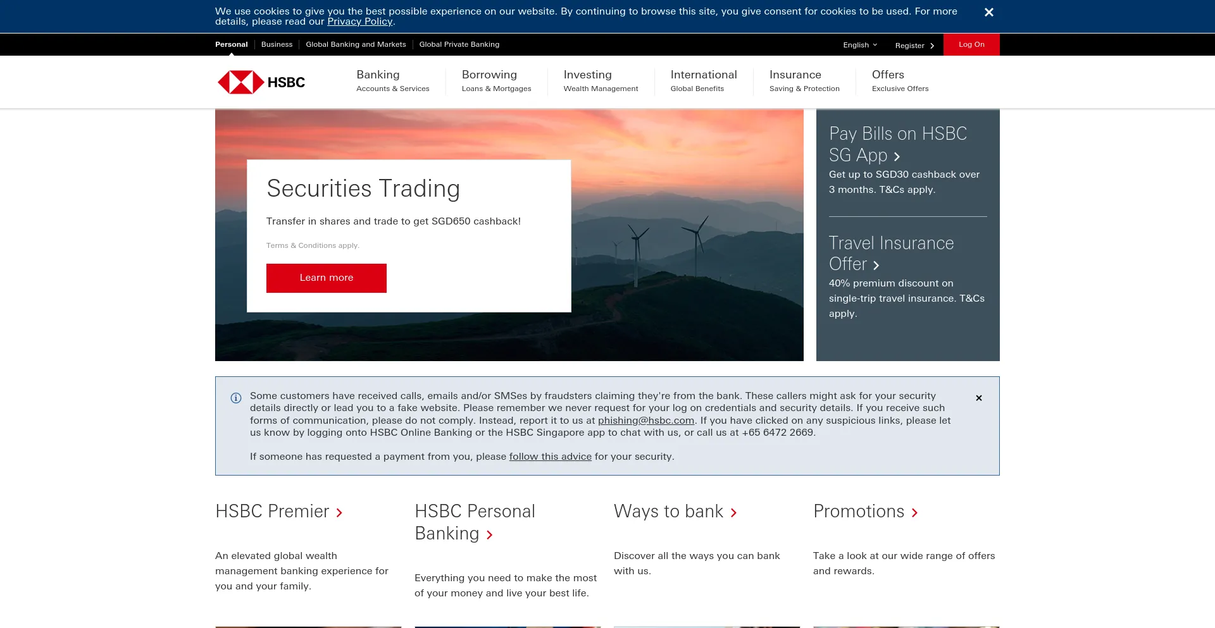Open HSBC Personal Banking heading link
This screenshot has width=1215, height=628.
[x=475, y=522]
